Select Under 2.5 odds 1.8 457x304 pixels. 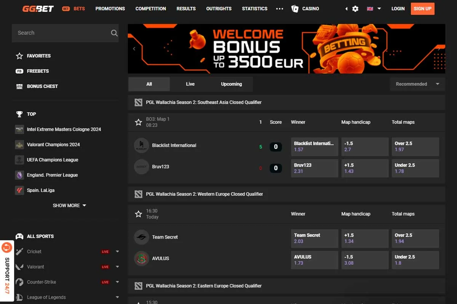[x=415, y=260]
